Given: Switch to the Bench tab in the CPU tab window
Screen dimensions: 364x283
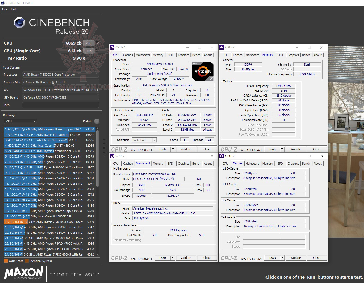Looking at the screenshot, I should coord(196,55).
